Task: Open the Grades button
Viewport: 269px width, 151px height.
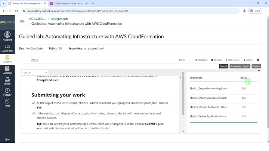Action: (x=256, y=66)
